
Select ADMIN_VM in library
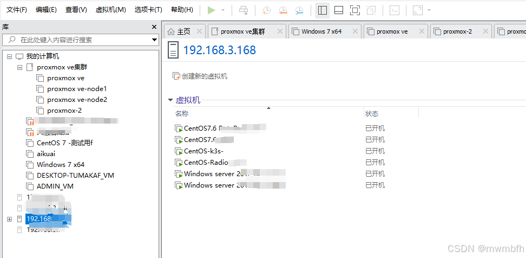click(55, 186)
